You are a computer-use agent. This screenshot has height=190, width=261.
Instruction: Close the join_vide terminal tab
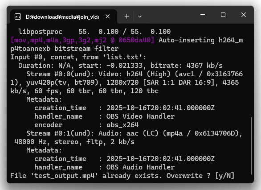pyautogui.click(x=108, y=17)
